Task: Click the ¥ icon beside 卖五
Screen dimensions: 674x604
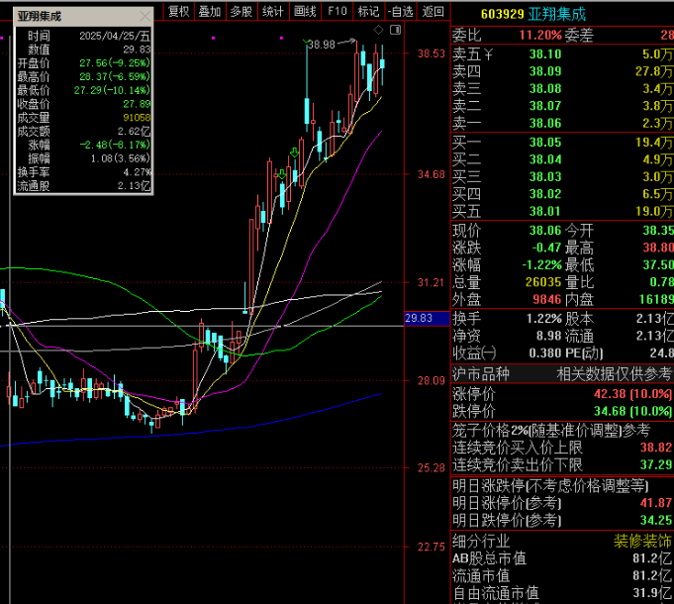Action: point(488,54)
